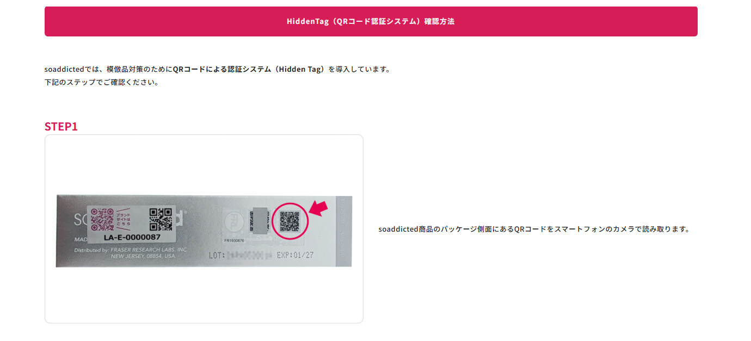The image size is (751, 341).
Task: Click the EXP:01/27 expiry text
Action: pyautogui.click(x=295, y=255)
